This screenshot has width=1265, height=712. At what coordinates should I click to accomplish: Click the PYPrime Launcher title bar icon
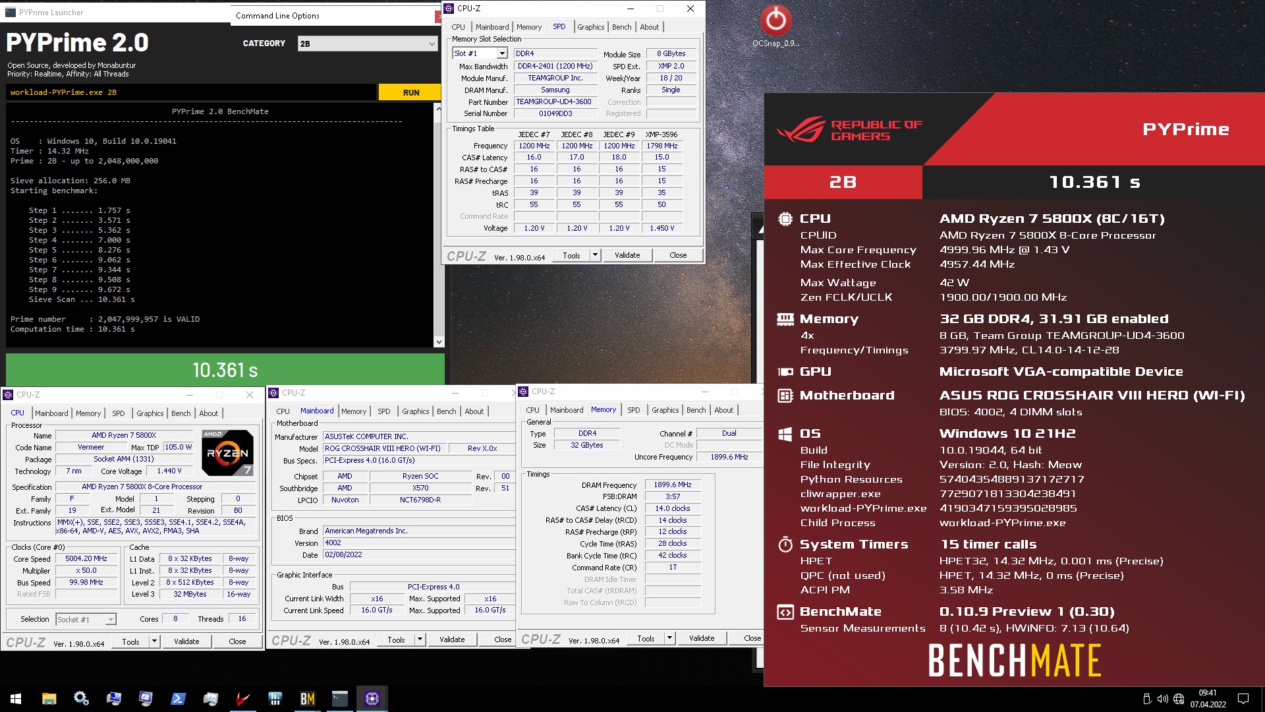pyautogui.click(x=11, y=12)
